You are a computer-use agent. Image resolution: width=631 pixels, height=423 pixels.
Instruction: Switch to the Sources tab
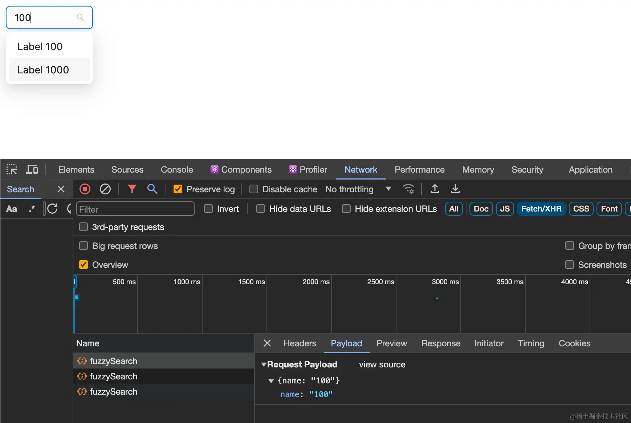[x=127, y=170]
